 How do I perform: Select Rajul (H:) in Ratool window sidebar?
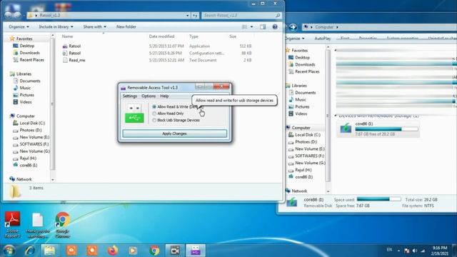click(x=25, y=158)
